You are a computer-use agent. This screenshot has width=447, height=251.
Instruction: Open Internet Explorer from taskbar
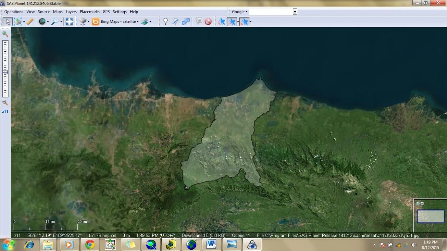click(x=29, y=245)
